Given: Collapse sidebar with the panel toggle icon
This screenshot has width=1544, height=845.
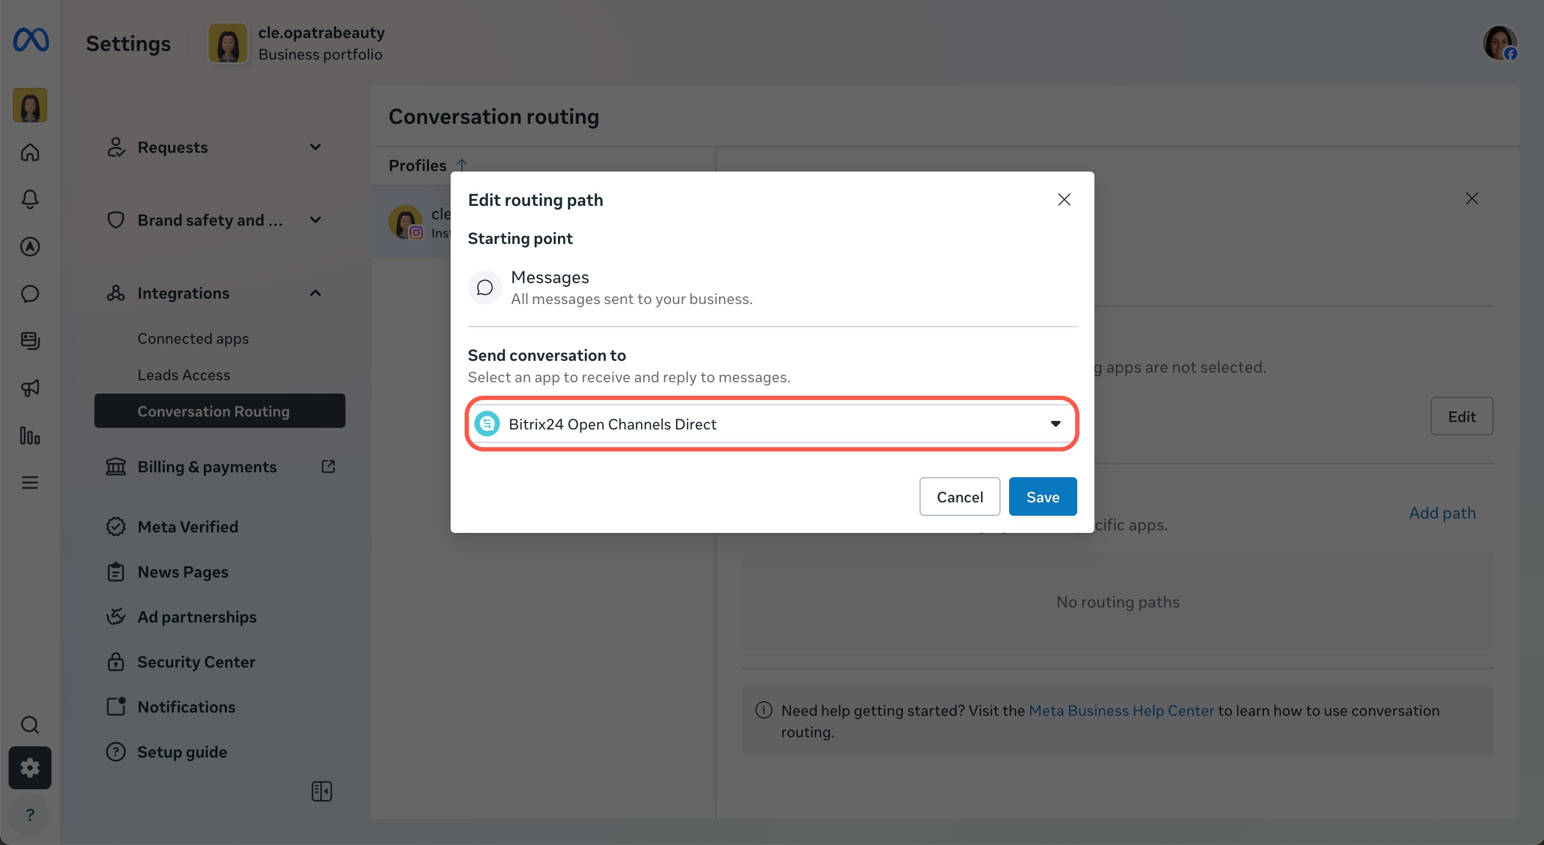Looking at the screenshot, I should tap(321, 791).
